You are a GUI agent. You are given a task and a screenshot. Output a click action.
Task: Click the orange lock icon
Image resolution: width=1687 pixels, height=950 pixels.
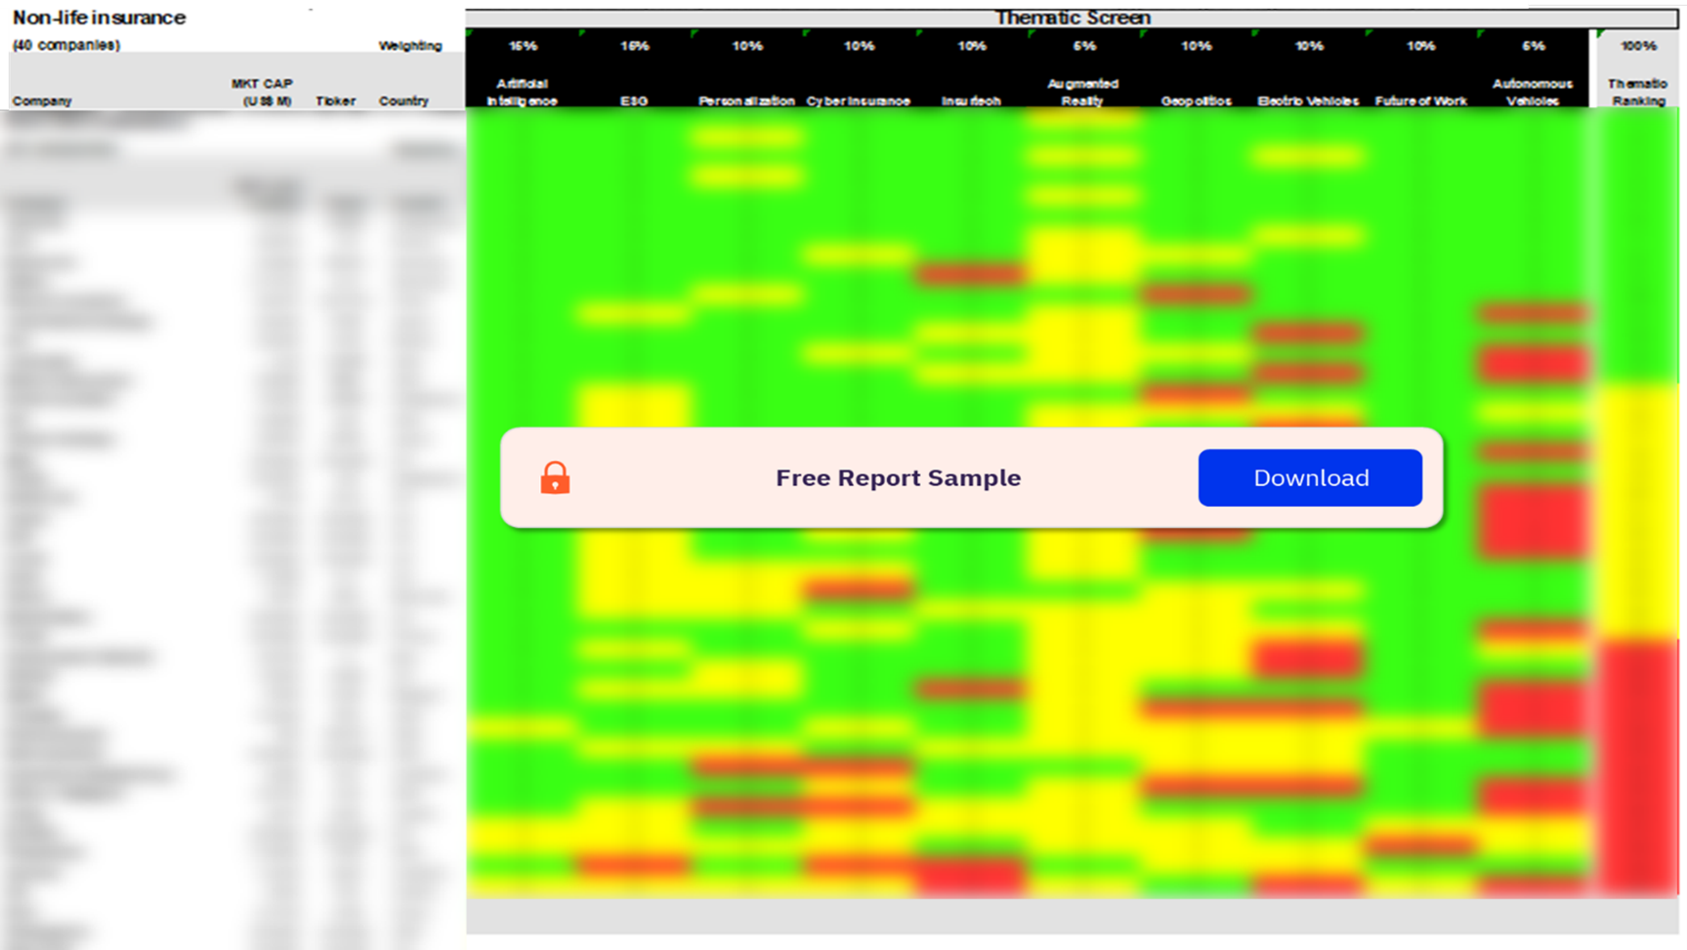pyautogui.click(x=555, y=477)
